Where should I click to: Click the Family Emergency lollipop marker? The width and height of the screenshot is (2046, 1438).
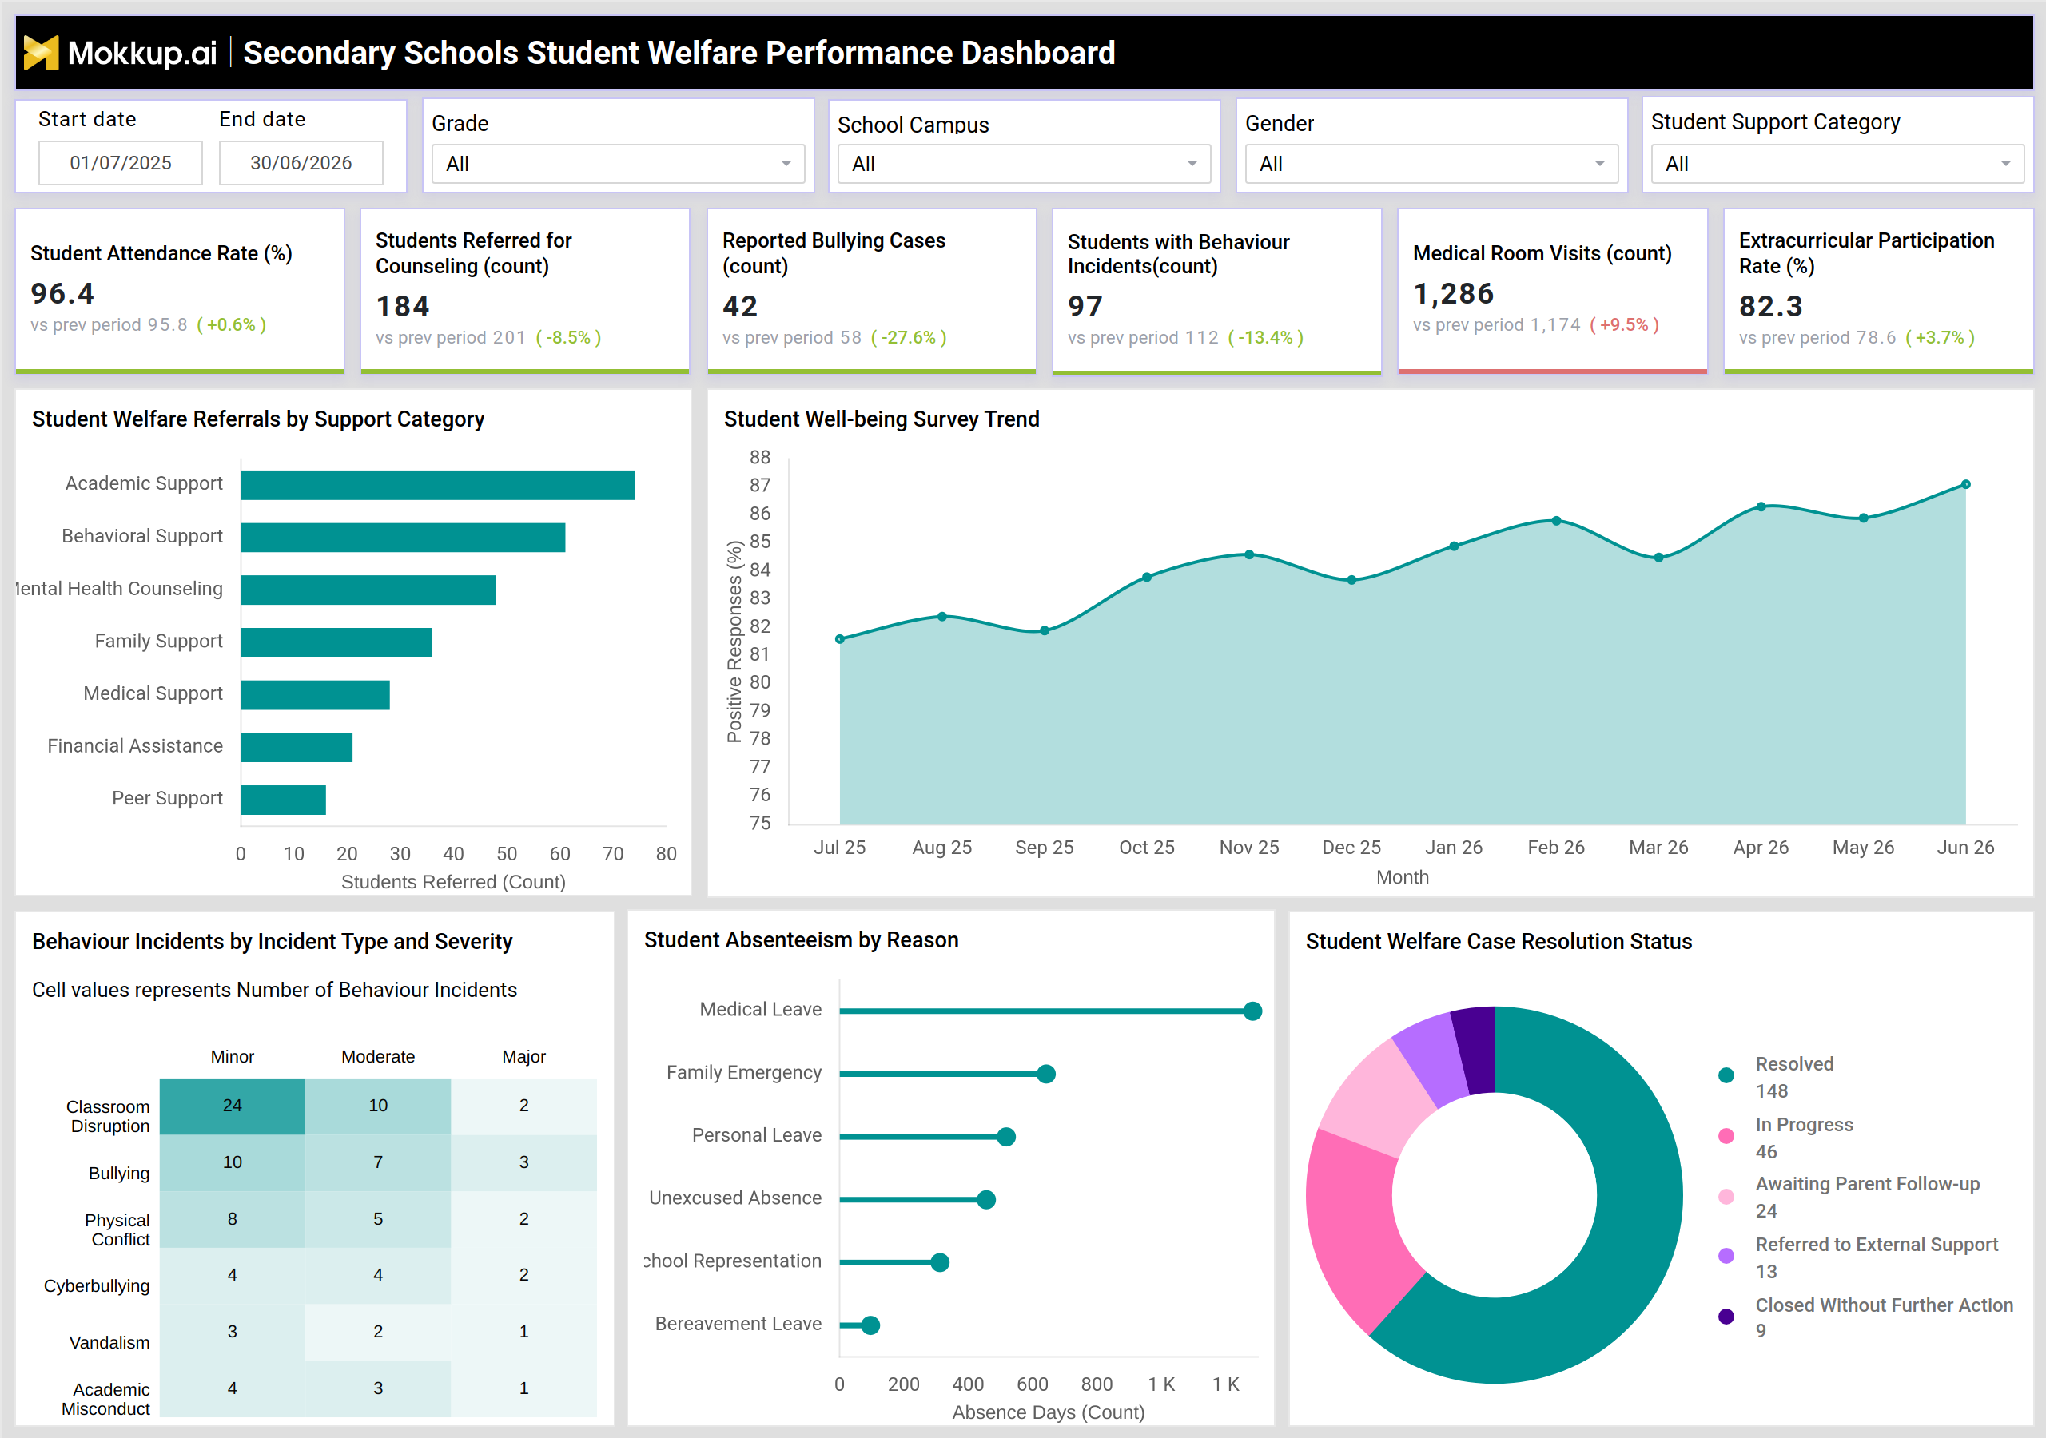[1046, 1075]
